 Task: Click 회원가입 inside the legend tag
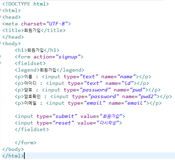click(48, 70)
